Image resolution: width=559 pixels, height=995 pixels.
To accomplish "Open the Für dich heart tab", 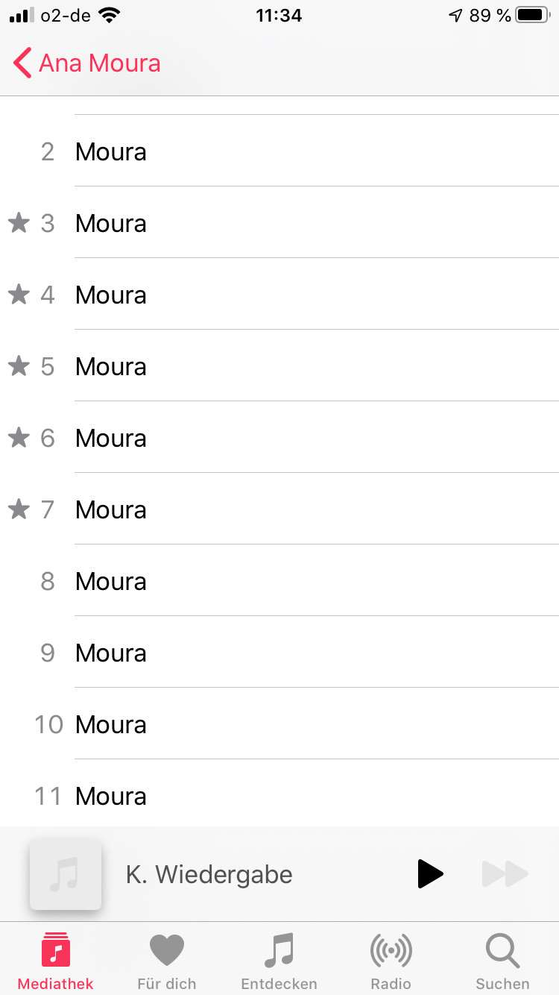I will pos(167,961).
